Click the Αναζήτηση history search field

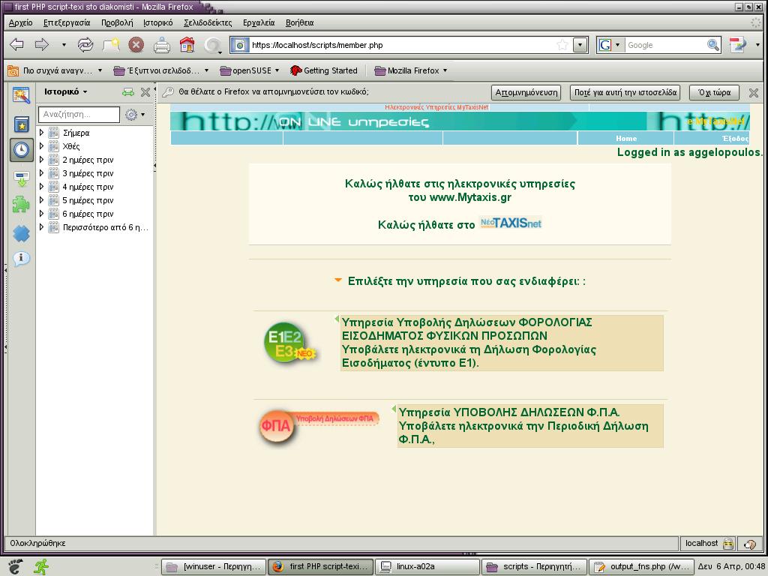coord(79,115)
